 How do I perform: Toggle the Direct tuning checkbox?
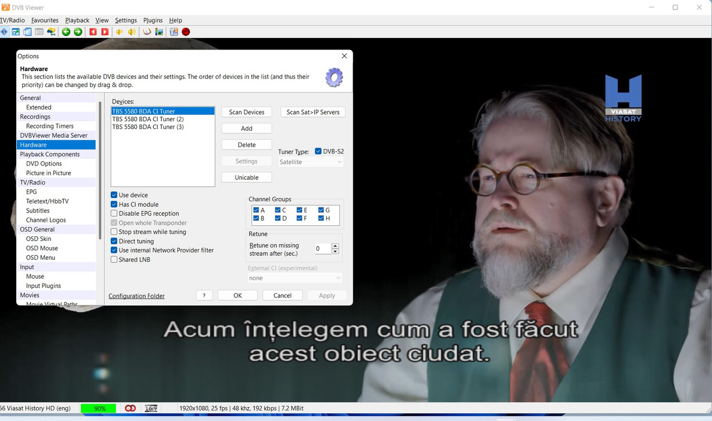114,241
